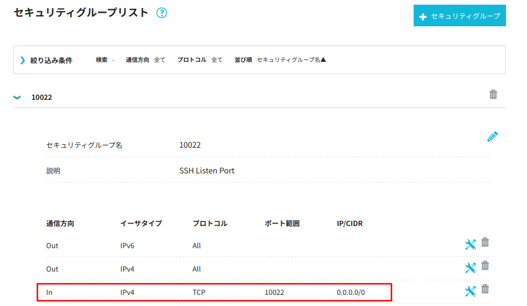Delete the Out IPv4 rule
The width and height of the screenshot is (527, 306).
485,265
